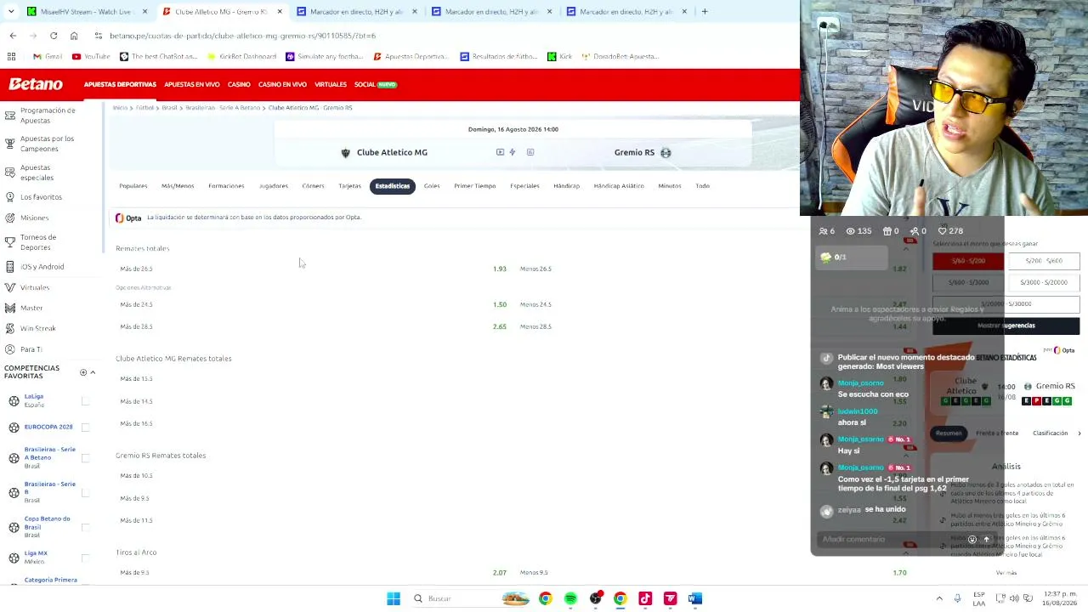Viewport: 1088px width, 612px height.
Task: Toggle the Brasileirao Serie B checkbox
Action: click(x=85, y=493)
